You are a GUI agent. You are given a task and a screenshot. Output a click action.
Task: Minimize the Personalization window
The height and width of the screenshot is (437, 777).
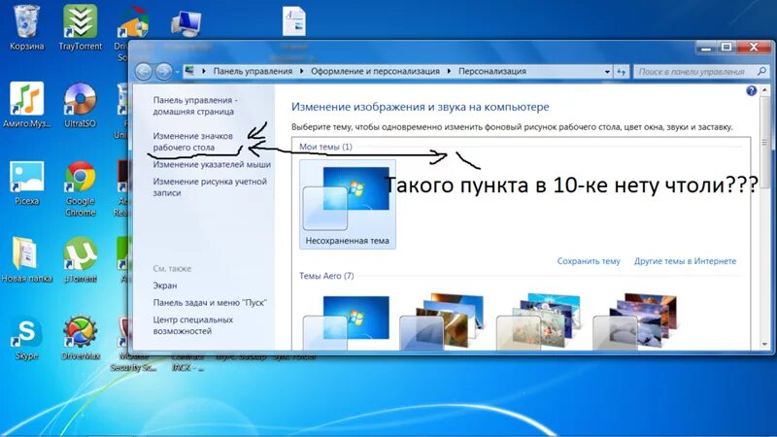click(x=707, y=47)
